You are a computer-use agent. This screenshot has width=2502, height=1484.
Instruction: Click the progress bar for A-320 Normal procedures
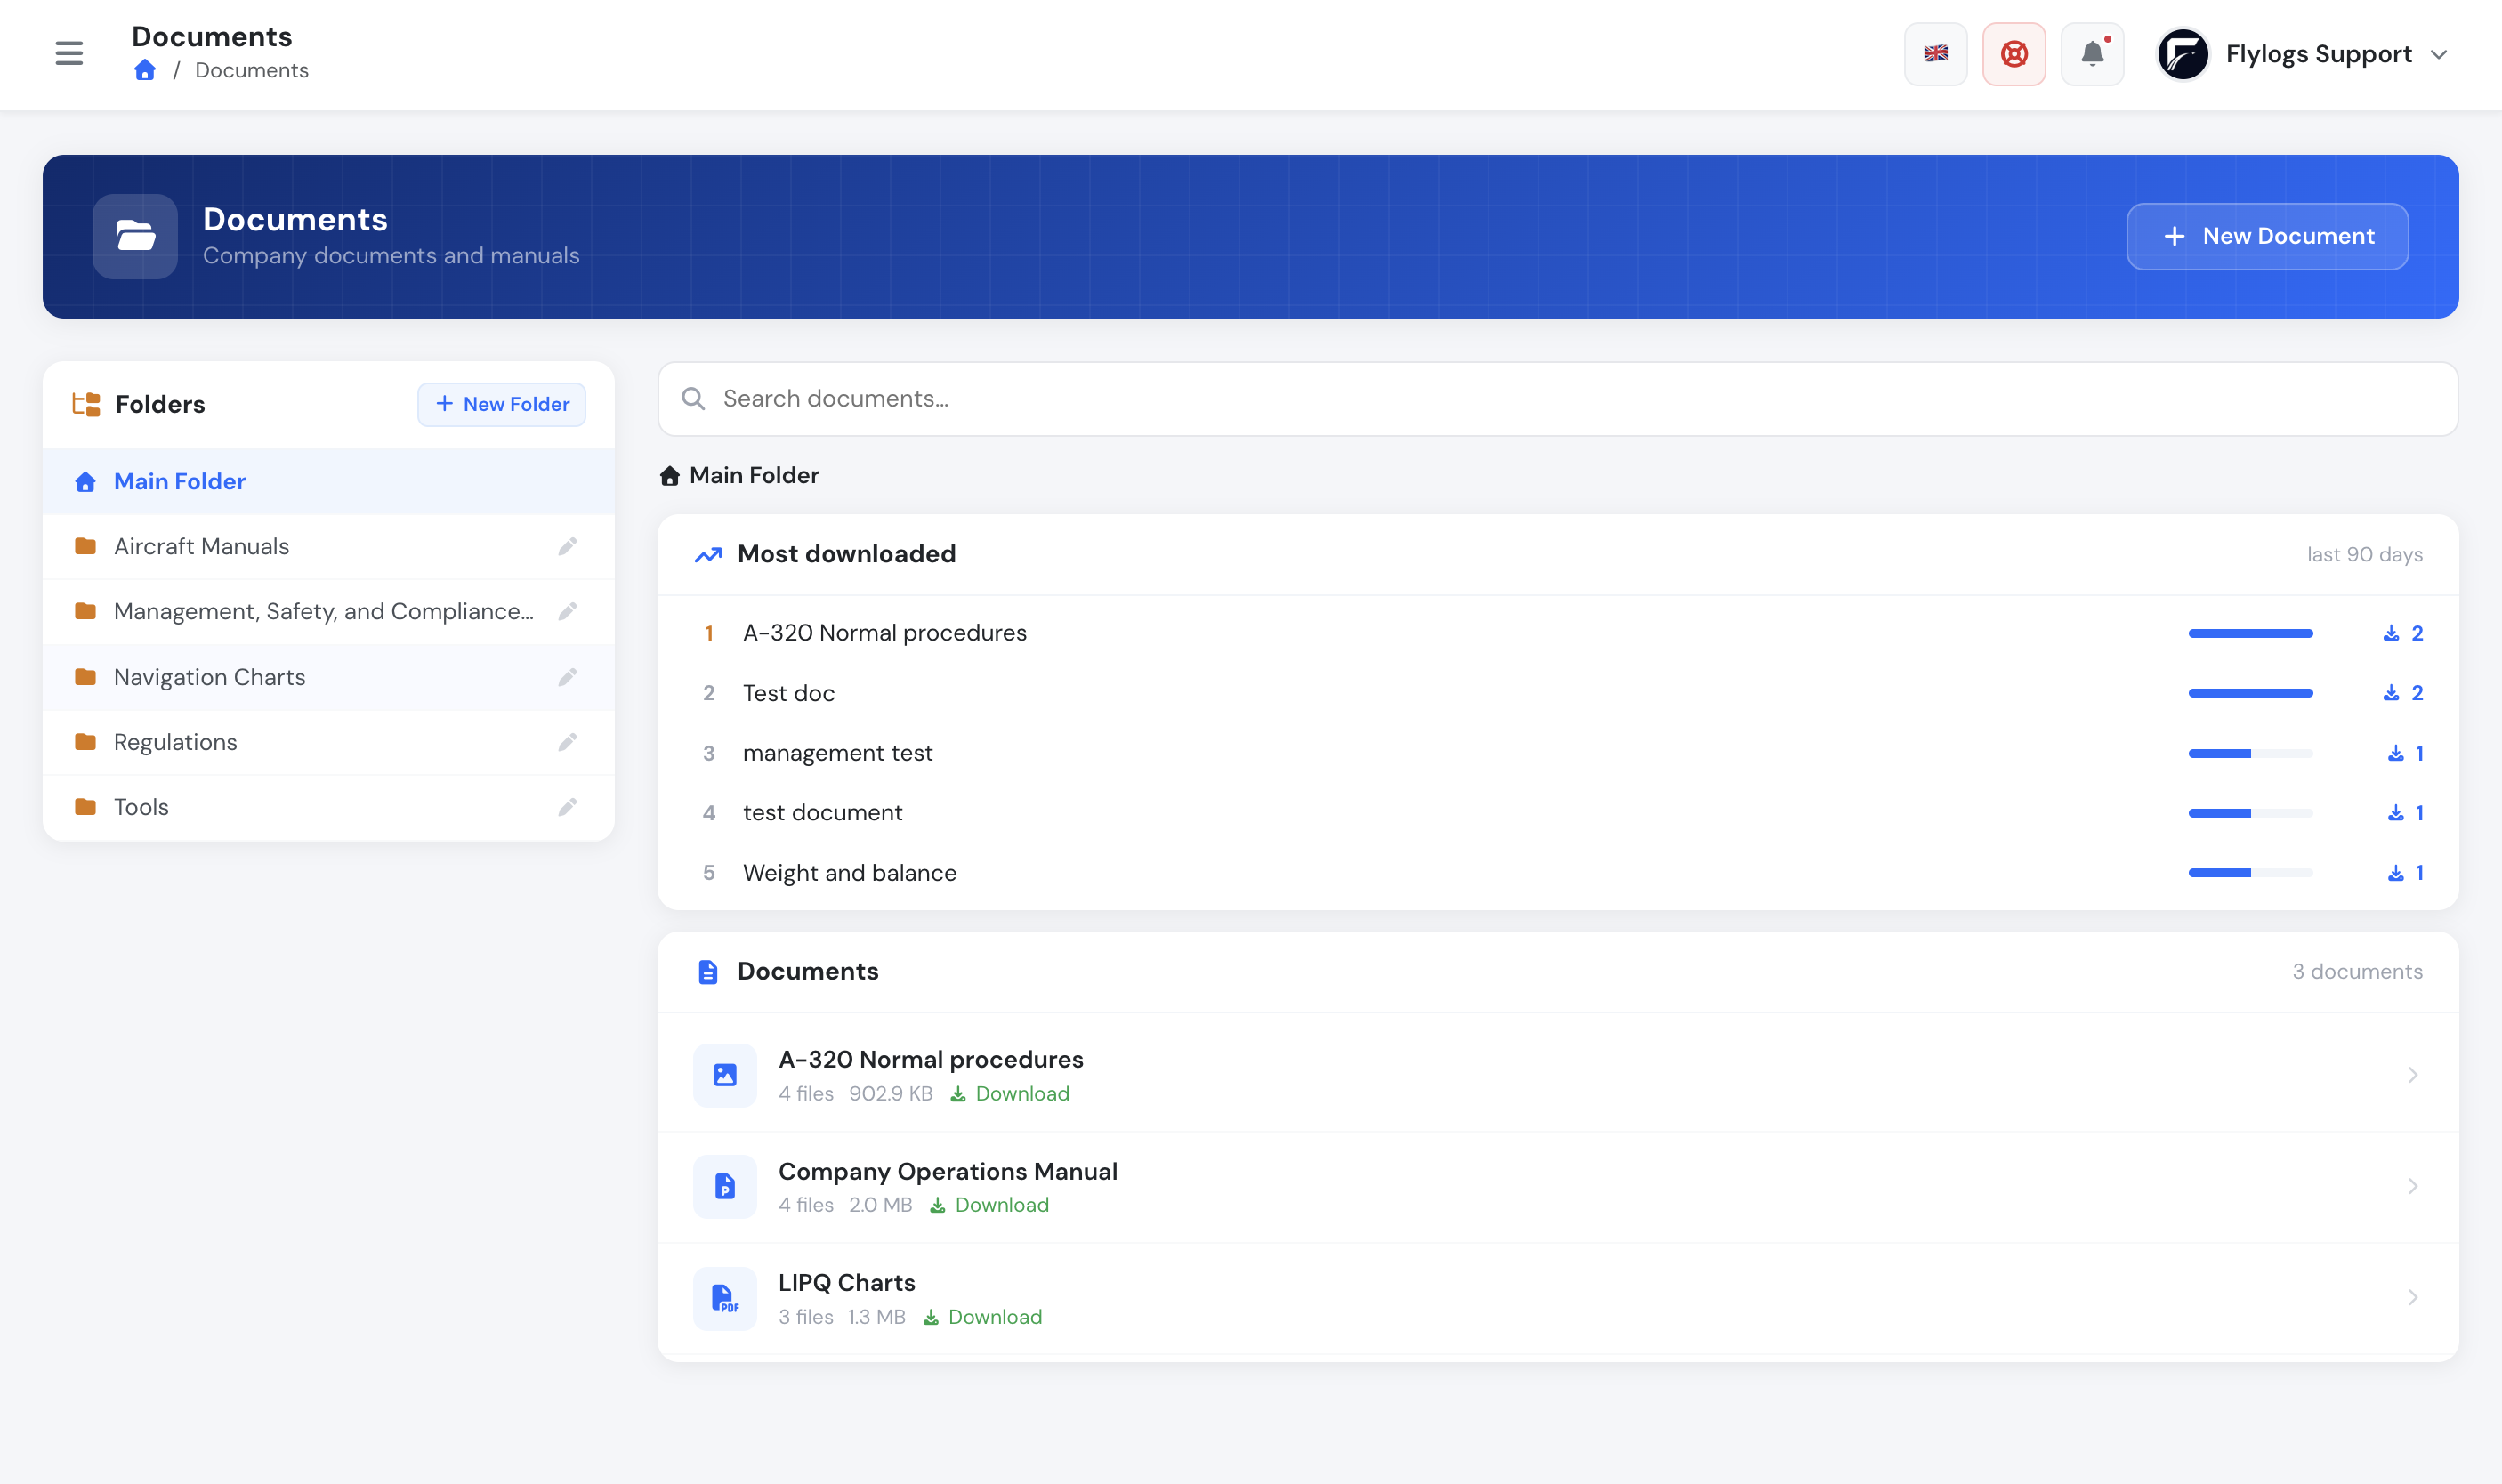click(2250, 633)
